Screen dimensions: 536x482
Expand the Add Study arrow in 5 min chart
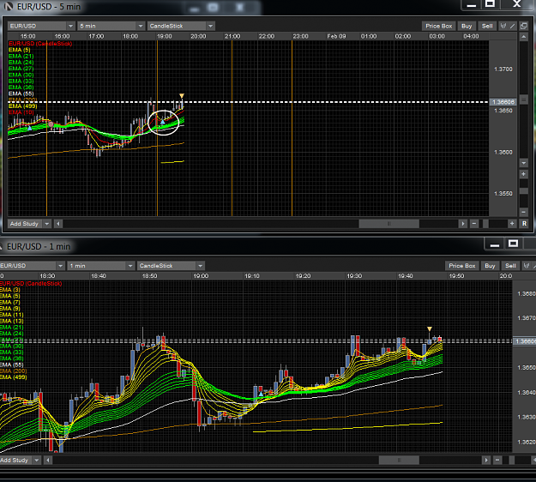46,224
